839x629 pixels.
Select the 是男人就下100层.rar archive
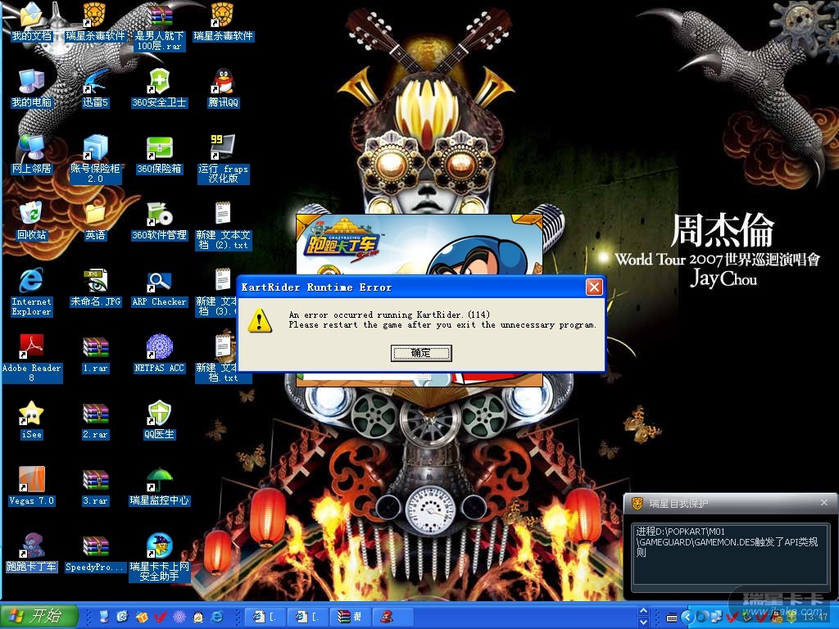(x=160, y=27)
